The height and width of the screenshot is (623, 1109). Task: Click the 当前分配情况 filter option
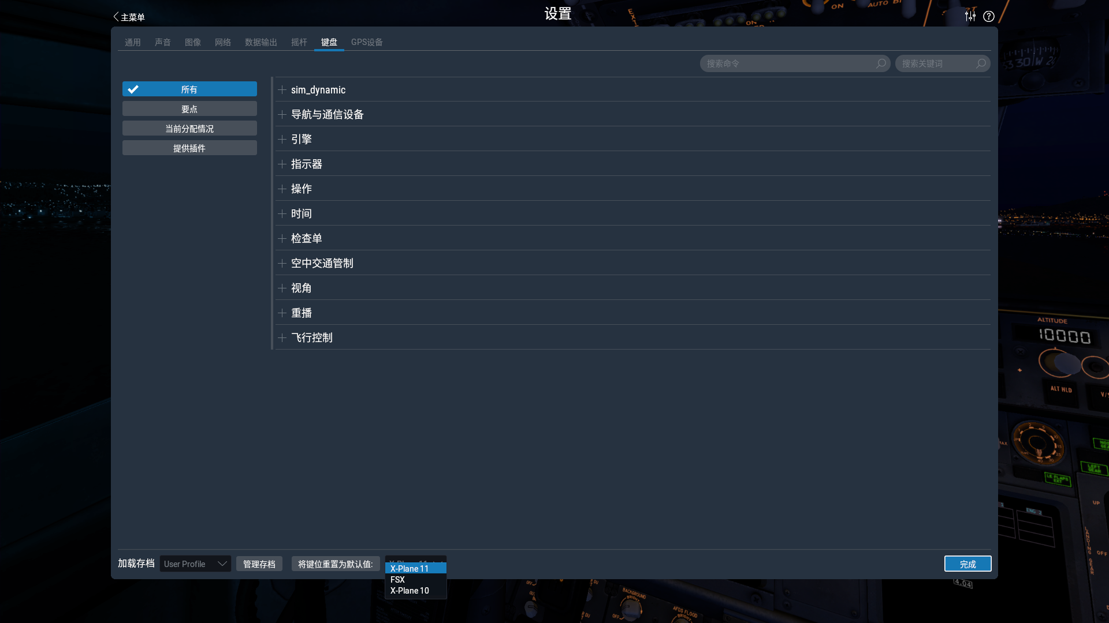(189, 128)
